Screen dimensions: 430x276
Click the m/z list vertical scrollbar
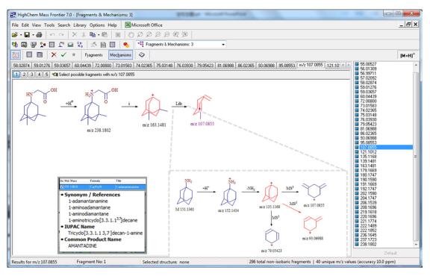(416, 154)
